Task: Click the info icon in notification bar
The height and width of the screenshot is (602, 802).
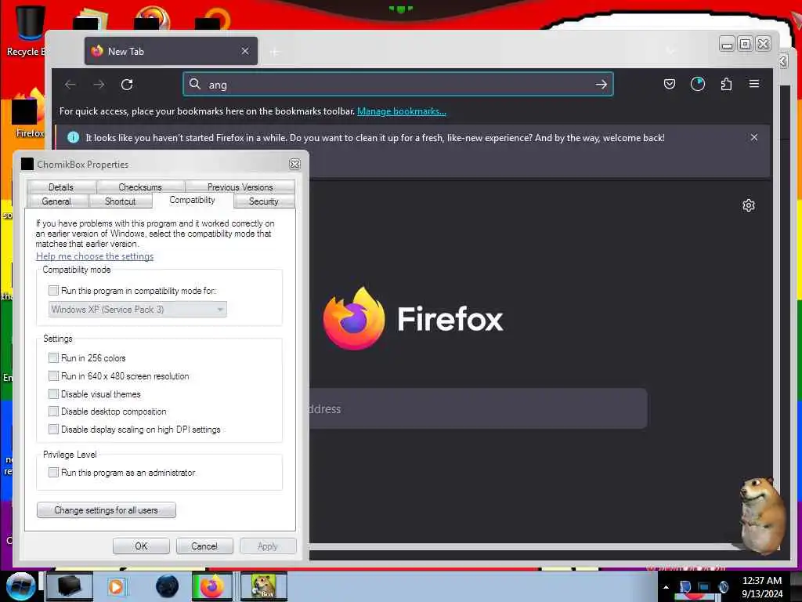Action: point(73,137)
